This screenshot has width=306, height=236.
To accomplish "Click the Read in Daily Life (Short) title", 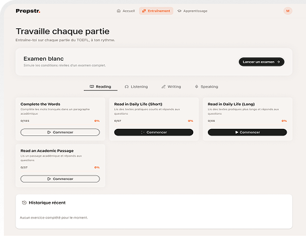I will [138, 104].
